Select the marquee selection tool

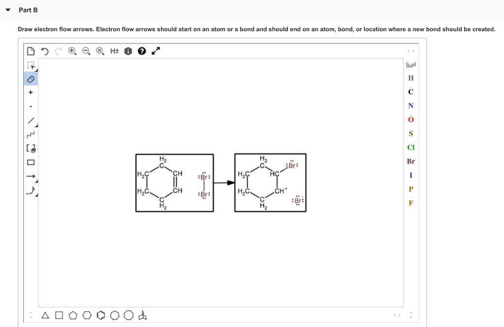tap(31, 64)
